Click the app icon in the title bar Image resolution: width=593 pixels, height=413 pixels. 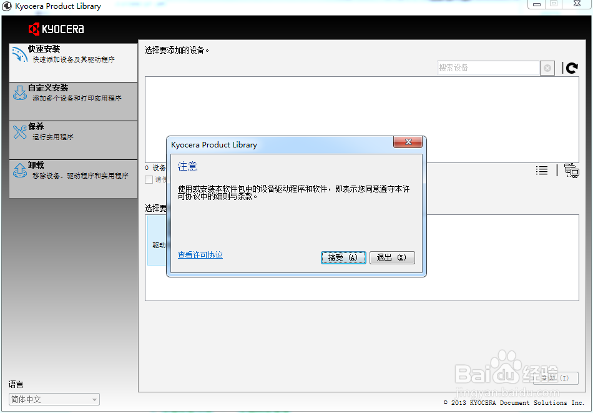(7, 6)
